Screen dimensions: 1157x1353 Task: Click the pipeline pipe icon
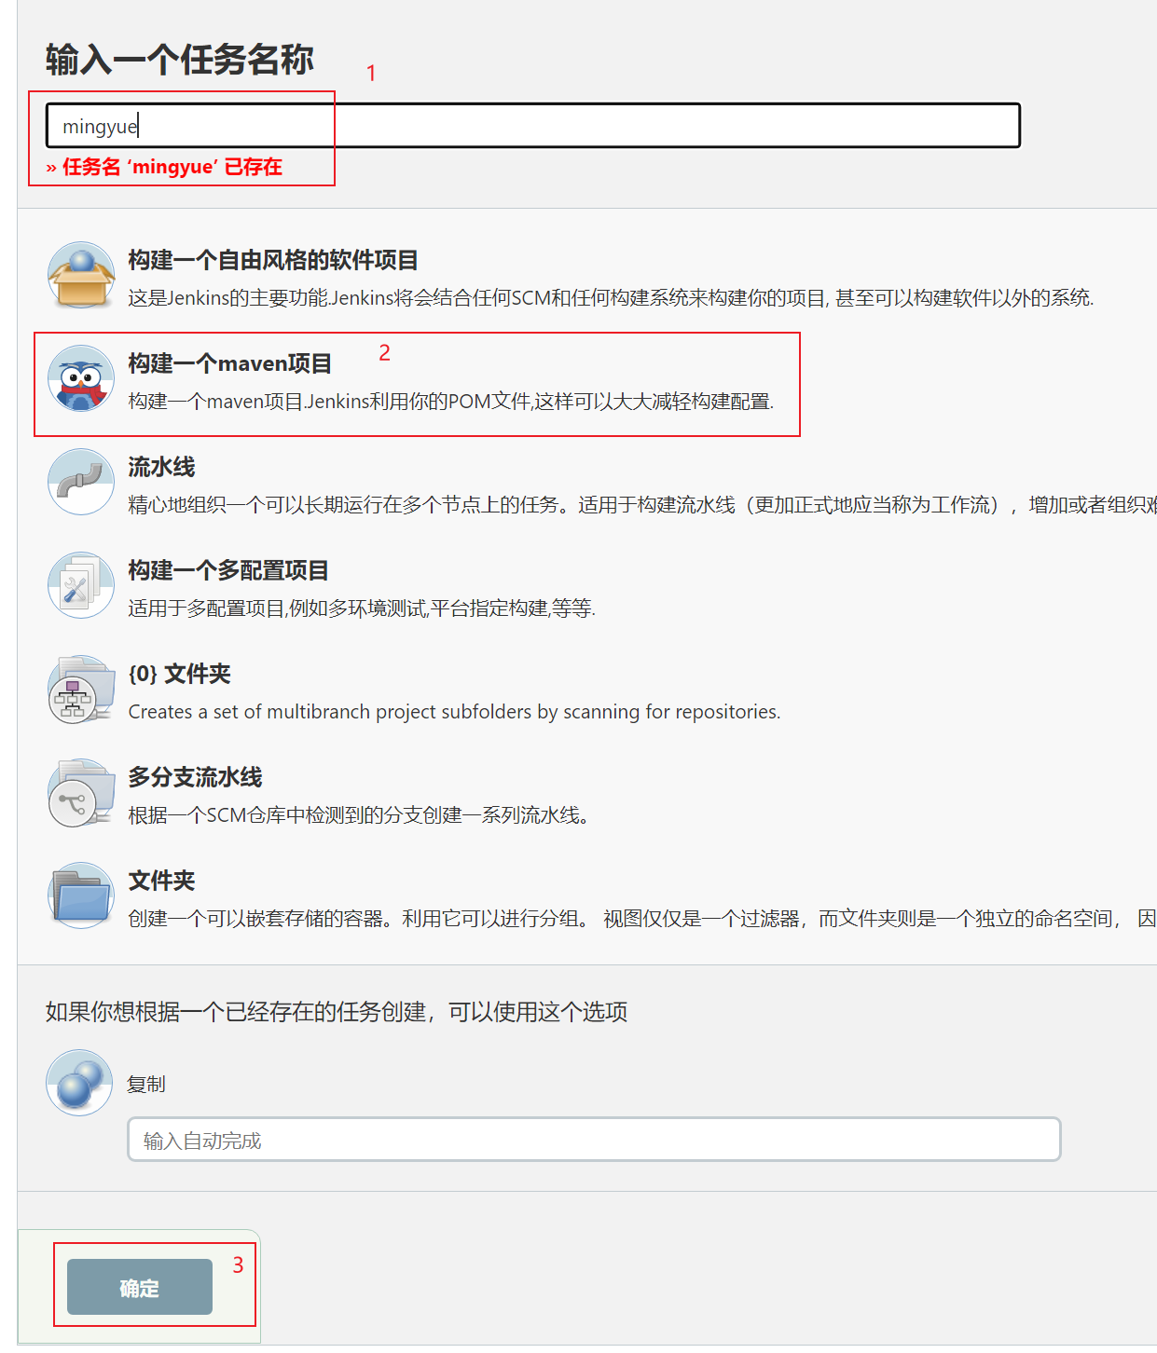(81, 483)
